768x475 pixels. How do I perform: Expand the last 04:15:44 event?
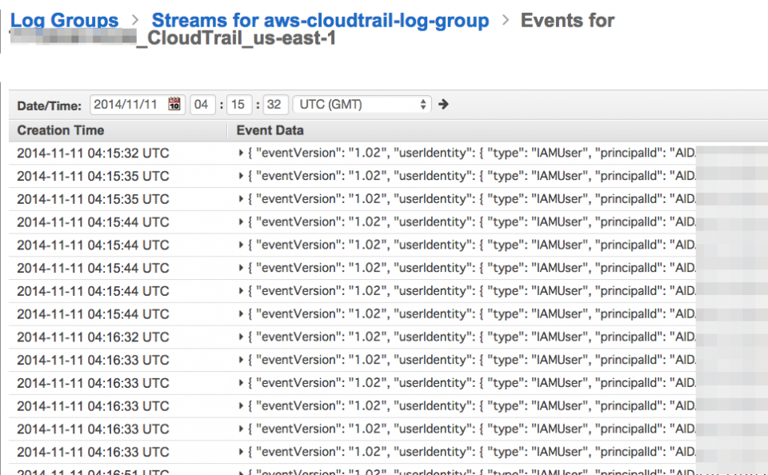point(241,314)
